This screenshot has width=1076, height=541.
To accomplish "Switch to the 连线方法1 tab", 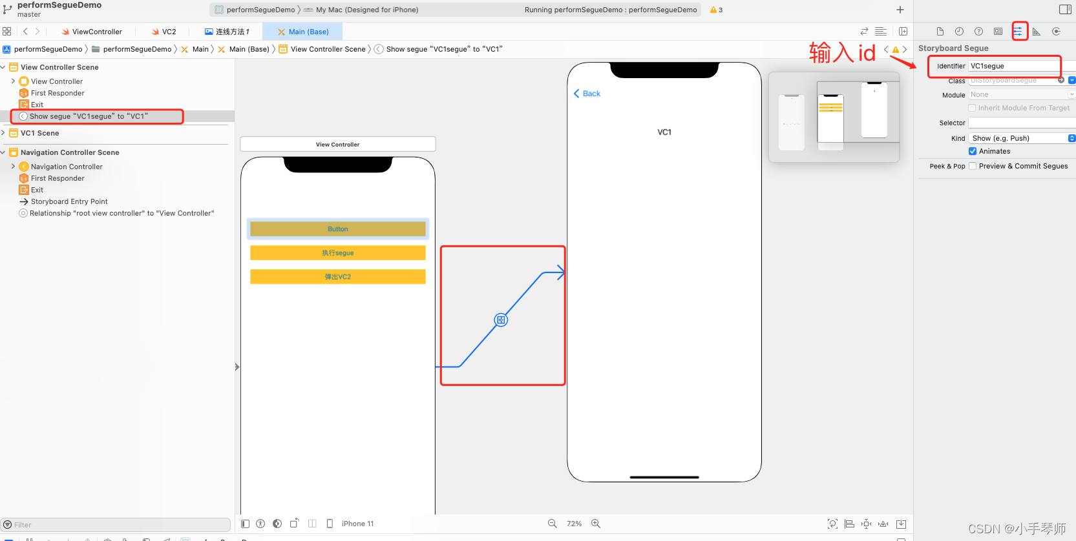I will [227, 32].
